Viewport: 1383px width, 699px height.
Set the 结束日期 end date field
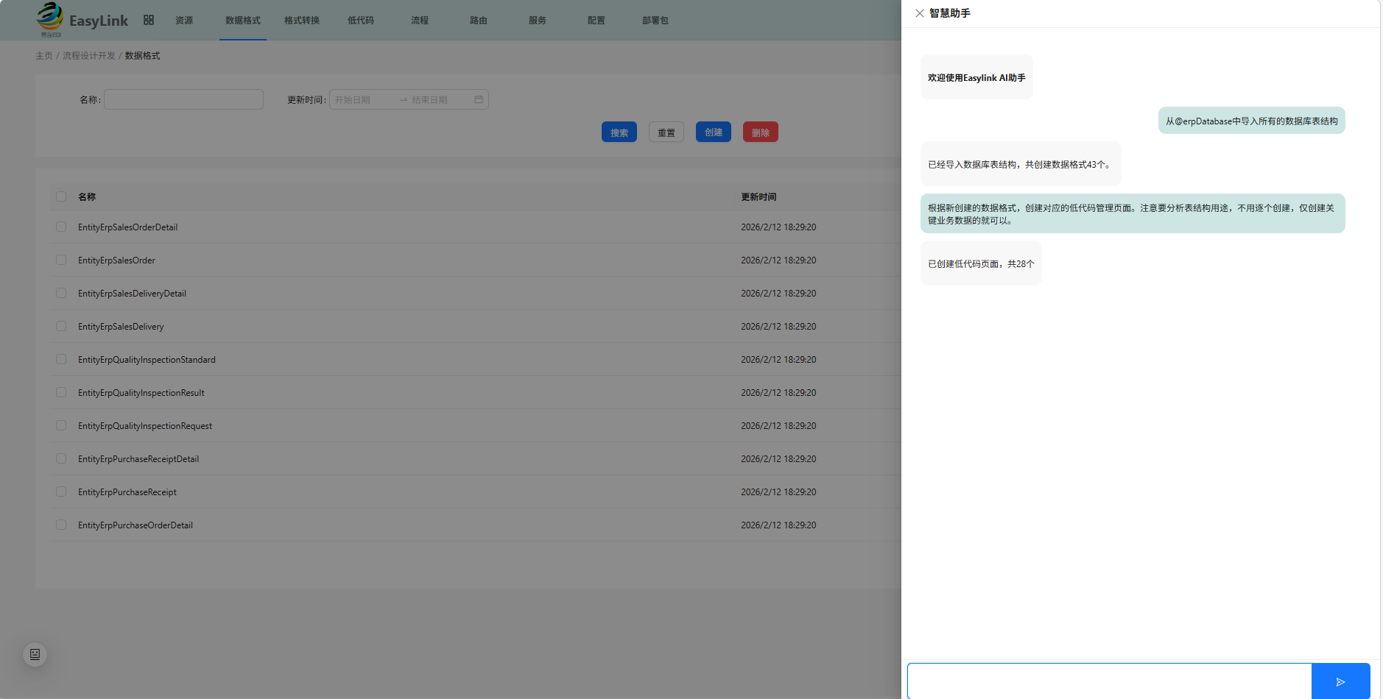[x=439, y=99]
